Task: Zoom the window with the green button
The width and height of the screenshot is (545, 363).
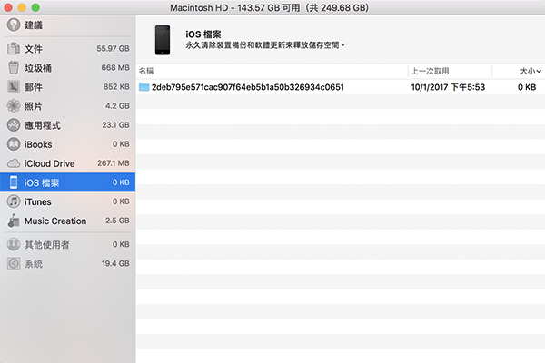Action: (x=35, y=7)
